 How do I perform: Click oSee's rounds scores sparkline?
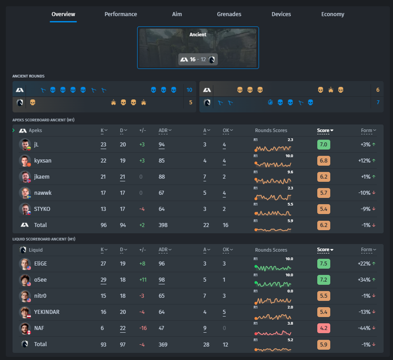point(273,284)
